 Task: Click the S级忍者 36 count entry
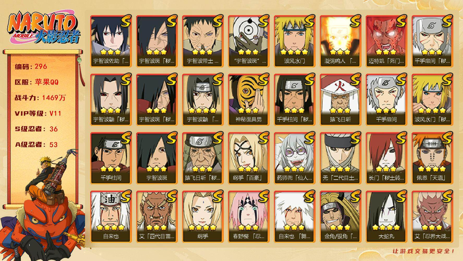(x=36, y=129)
